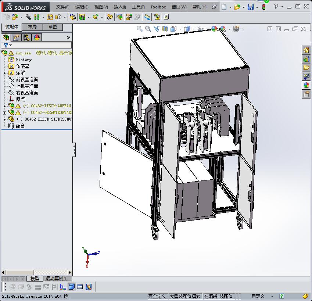Open the Toolbox menu
This screenshot has height=301, width=312.
158,7
